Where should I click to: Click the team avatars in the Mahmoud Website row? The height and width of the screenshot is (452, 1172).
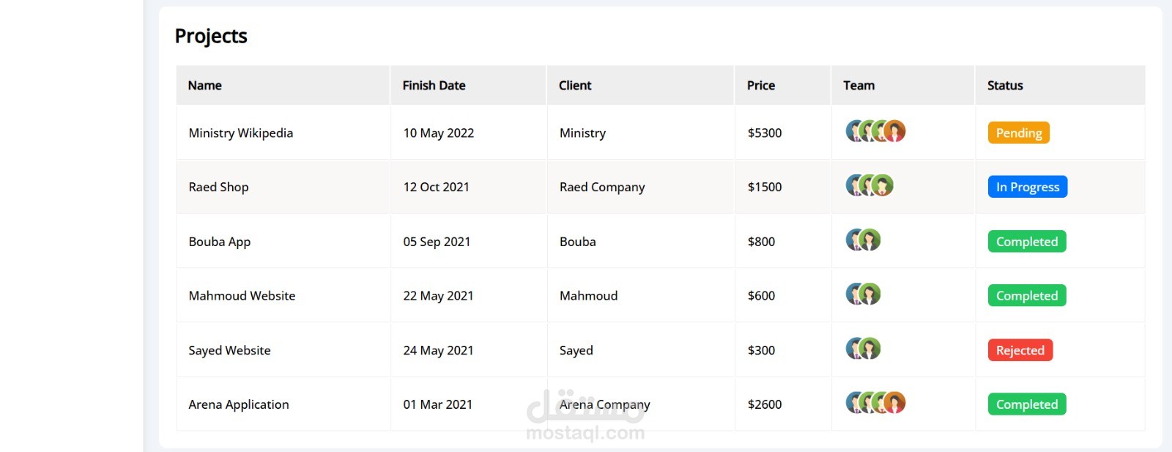tap(863, 294)
